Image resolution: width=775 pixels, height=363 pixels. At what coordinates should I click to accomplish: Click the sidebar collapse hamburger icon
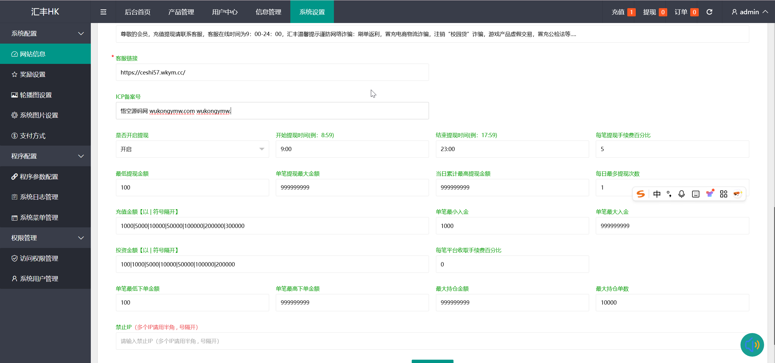click(x=103, y=12)
